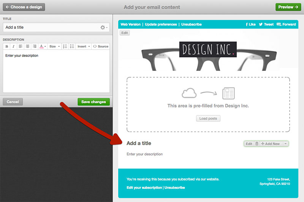Expand arrow next to Add New
Image resolution: width=304 pixels, height=202 pixels.
286,144
